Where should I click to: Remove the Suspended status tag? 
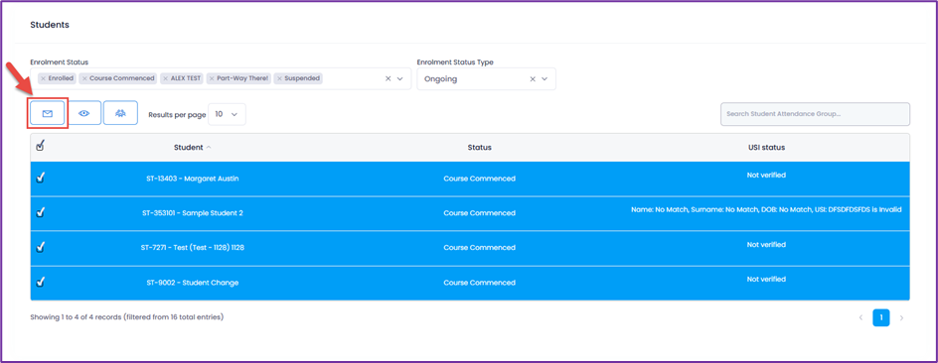[279, 78]
